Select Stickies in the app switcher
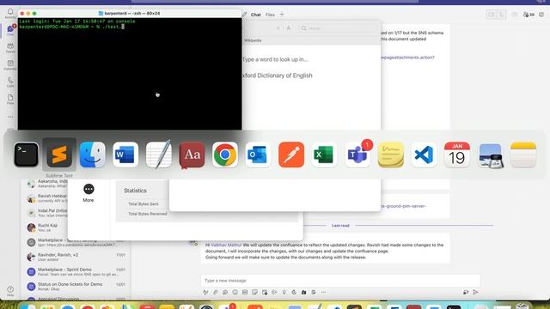 391,154
